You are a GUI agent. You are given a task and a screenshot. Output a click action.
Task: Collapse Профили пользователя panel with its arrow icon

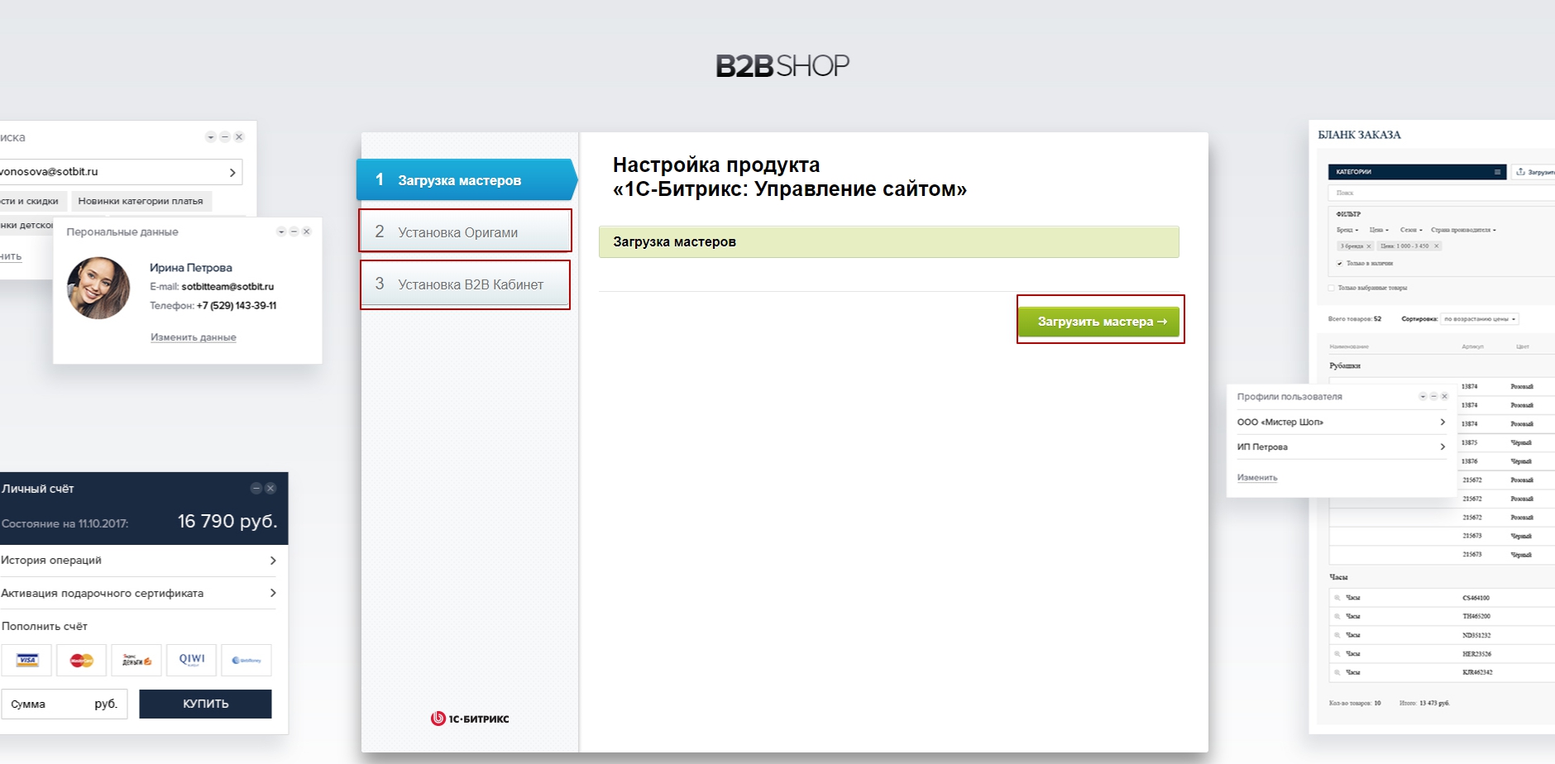pyautogui.click(x=1423, y=397)
